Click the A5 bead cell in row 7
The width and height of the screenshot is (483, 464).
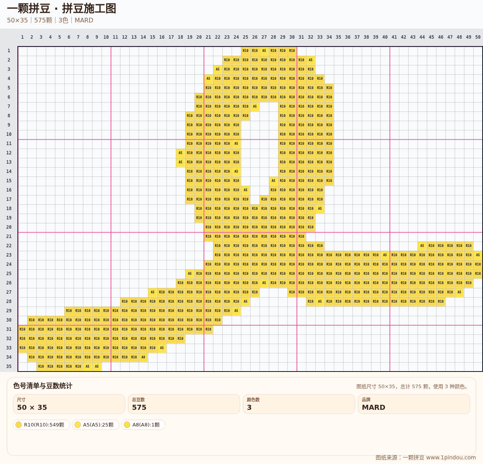[x=255, y=106]
